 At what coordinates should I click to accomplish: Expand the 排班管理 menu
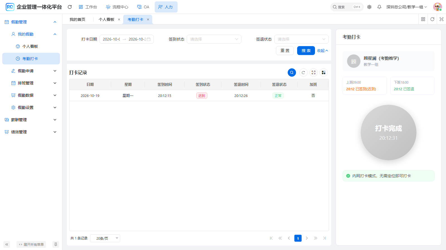31,83
